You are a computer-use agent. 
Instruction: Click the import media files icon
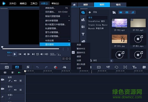point(114,12)
